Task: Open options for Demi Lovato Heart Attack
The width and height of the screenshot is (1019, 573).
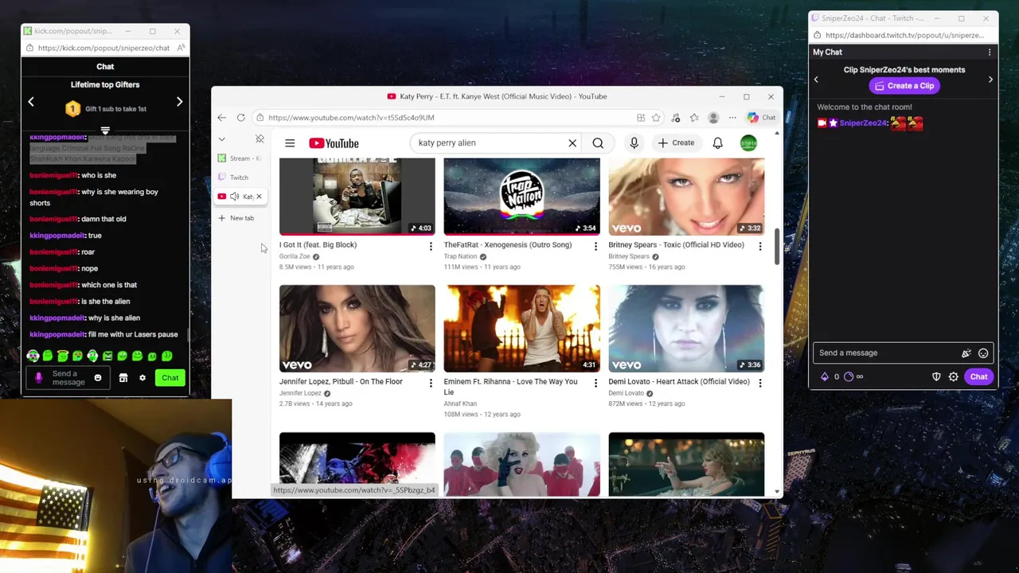Action: pos(760,384)
